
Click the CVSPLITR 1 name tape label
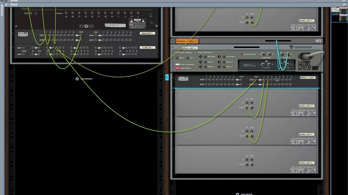click(x=147, y=48)
